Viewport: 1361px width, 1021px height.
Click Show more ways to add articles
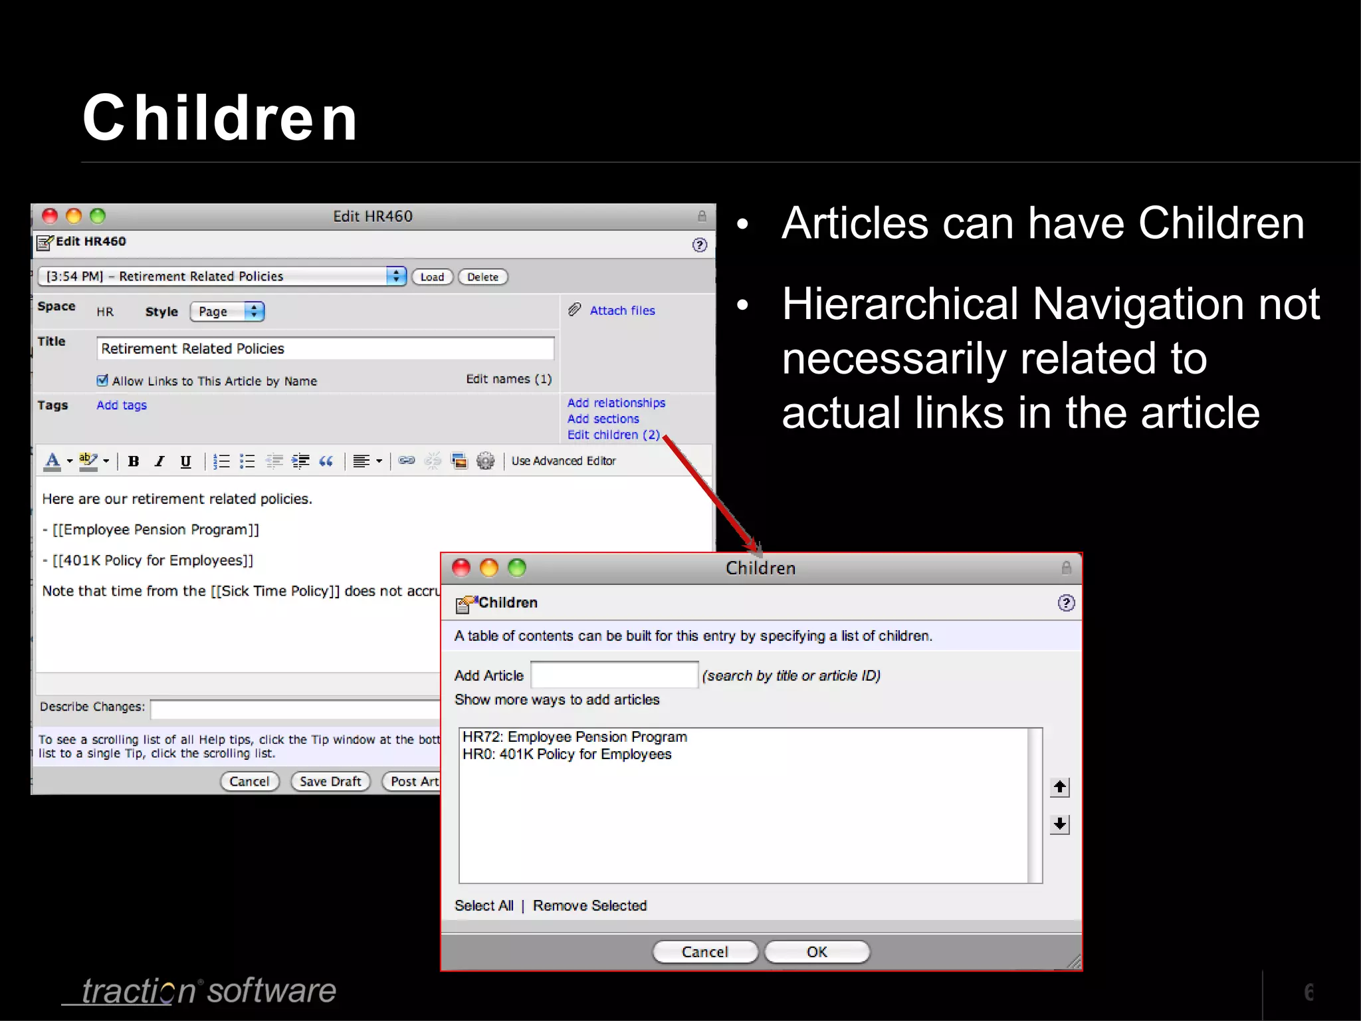[x=557, y=699]
